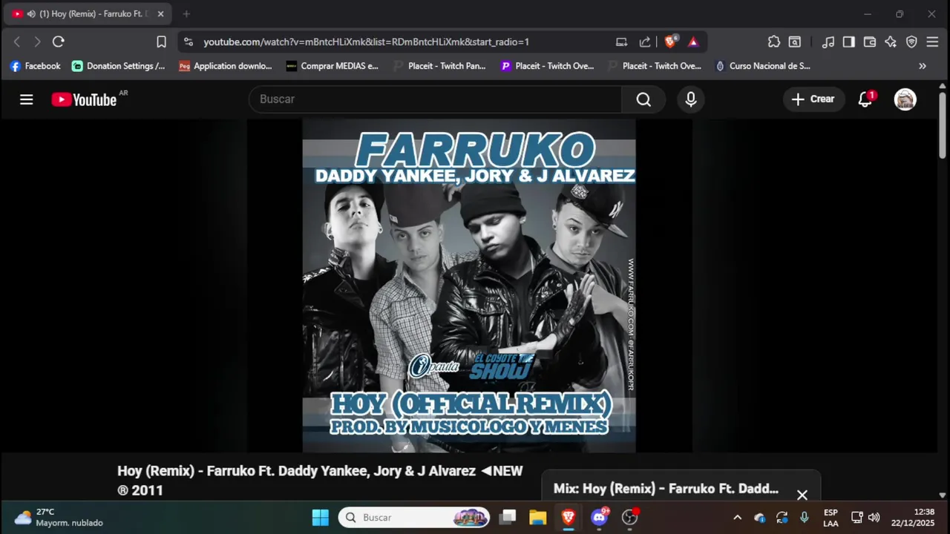Click the video title Hoy (Remix) - Farruko
The height and width of the screenshot is (534, 950).
(320, 480)
